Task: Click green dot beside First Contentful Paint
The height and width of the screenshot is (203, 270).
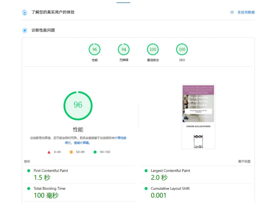Action: click(29, 171)
